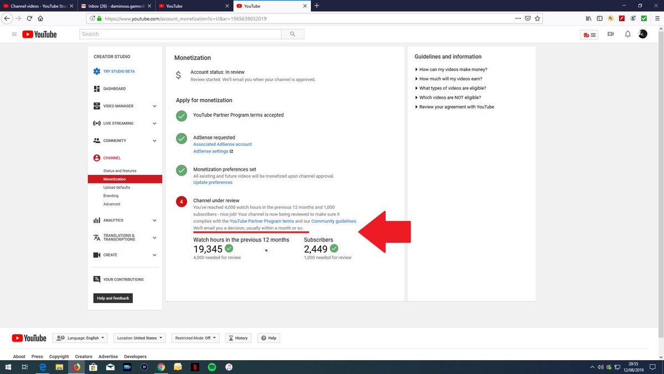The width and height of the screenshot is (664, 374).
Task: Open page actions three-dot menu
Action: [517, 18]
